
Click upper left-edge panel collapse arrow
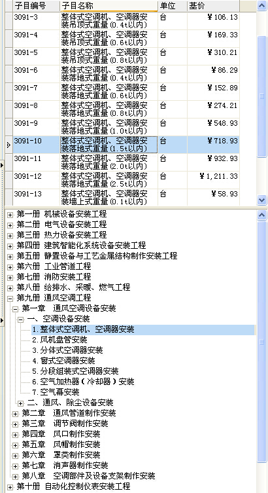[2, 165]
